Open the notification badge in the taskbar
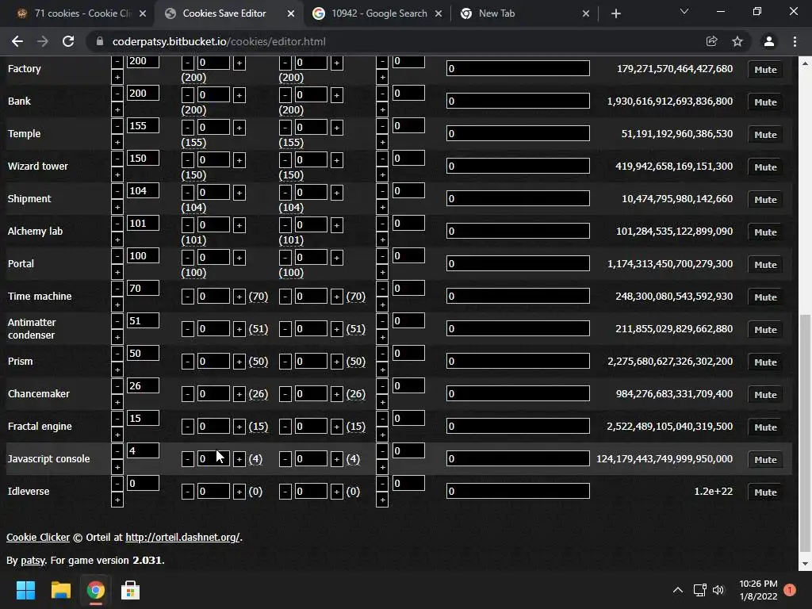The height and width of the screenshot is (609, 812). (x=790, y=590)
